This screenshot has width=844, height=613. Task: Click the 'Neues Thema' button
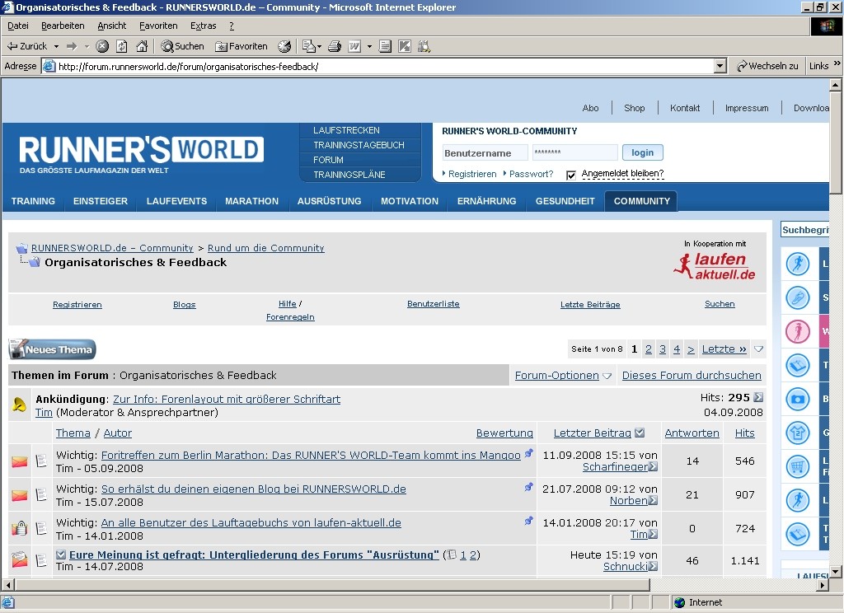click(x=53, y=349)
